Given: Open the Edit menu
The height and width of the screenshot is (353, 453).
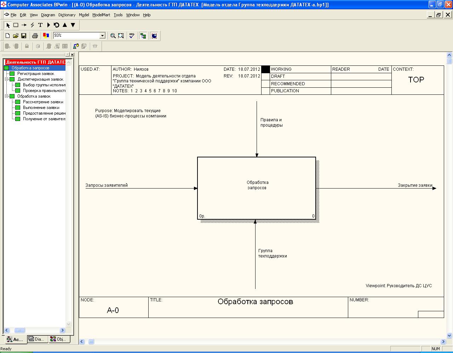Looking at the screenshot, I should (23, 15).
